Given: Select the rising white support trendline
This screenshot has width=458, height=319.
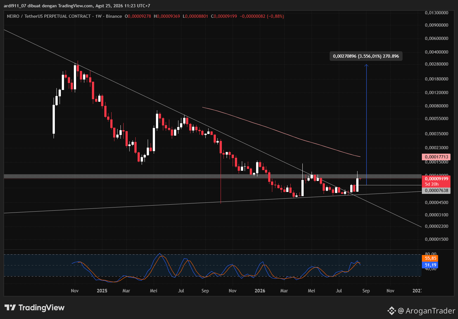Looking at the screenshot, I should click(212, 202).
